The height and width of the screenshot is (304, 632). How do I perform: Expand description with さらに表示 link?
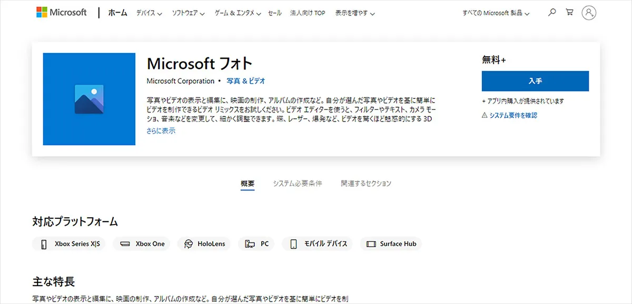pos(161,130)
